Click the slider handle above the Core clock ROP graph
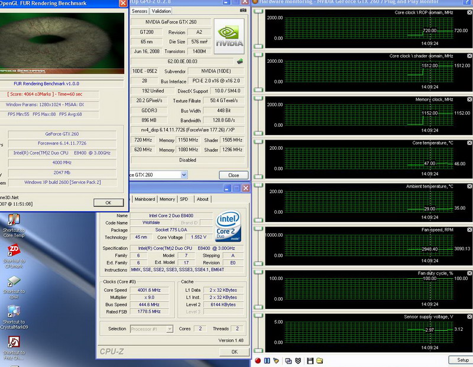 point(258,11)
